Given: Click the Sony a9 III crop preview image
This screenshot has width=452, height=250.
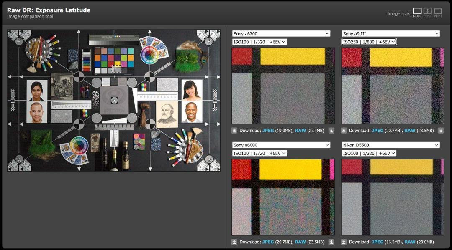Looking at the screenshot, I should (x=393, y=86).
